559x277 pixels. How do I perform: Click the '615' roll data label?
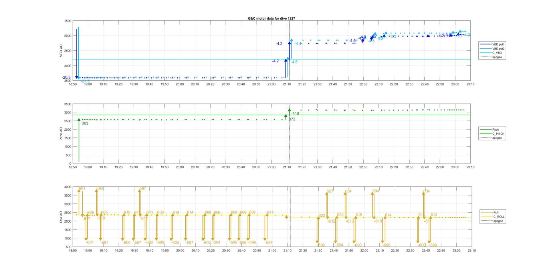tap(359, 215)
